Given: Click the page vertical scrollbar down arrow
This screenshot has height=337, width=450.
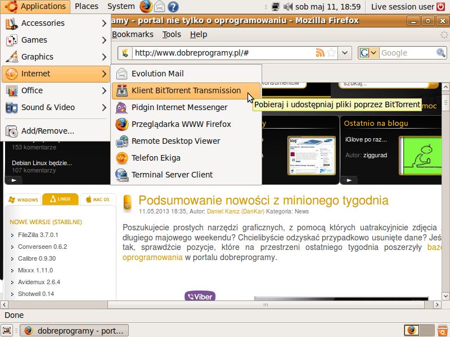Looking at the screenshot, I should (x=445, y=296).
